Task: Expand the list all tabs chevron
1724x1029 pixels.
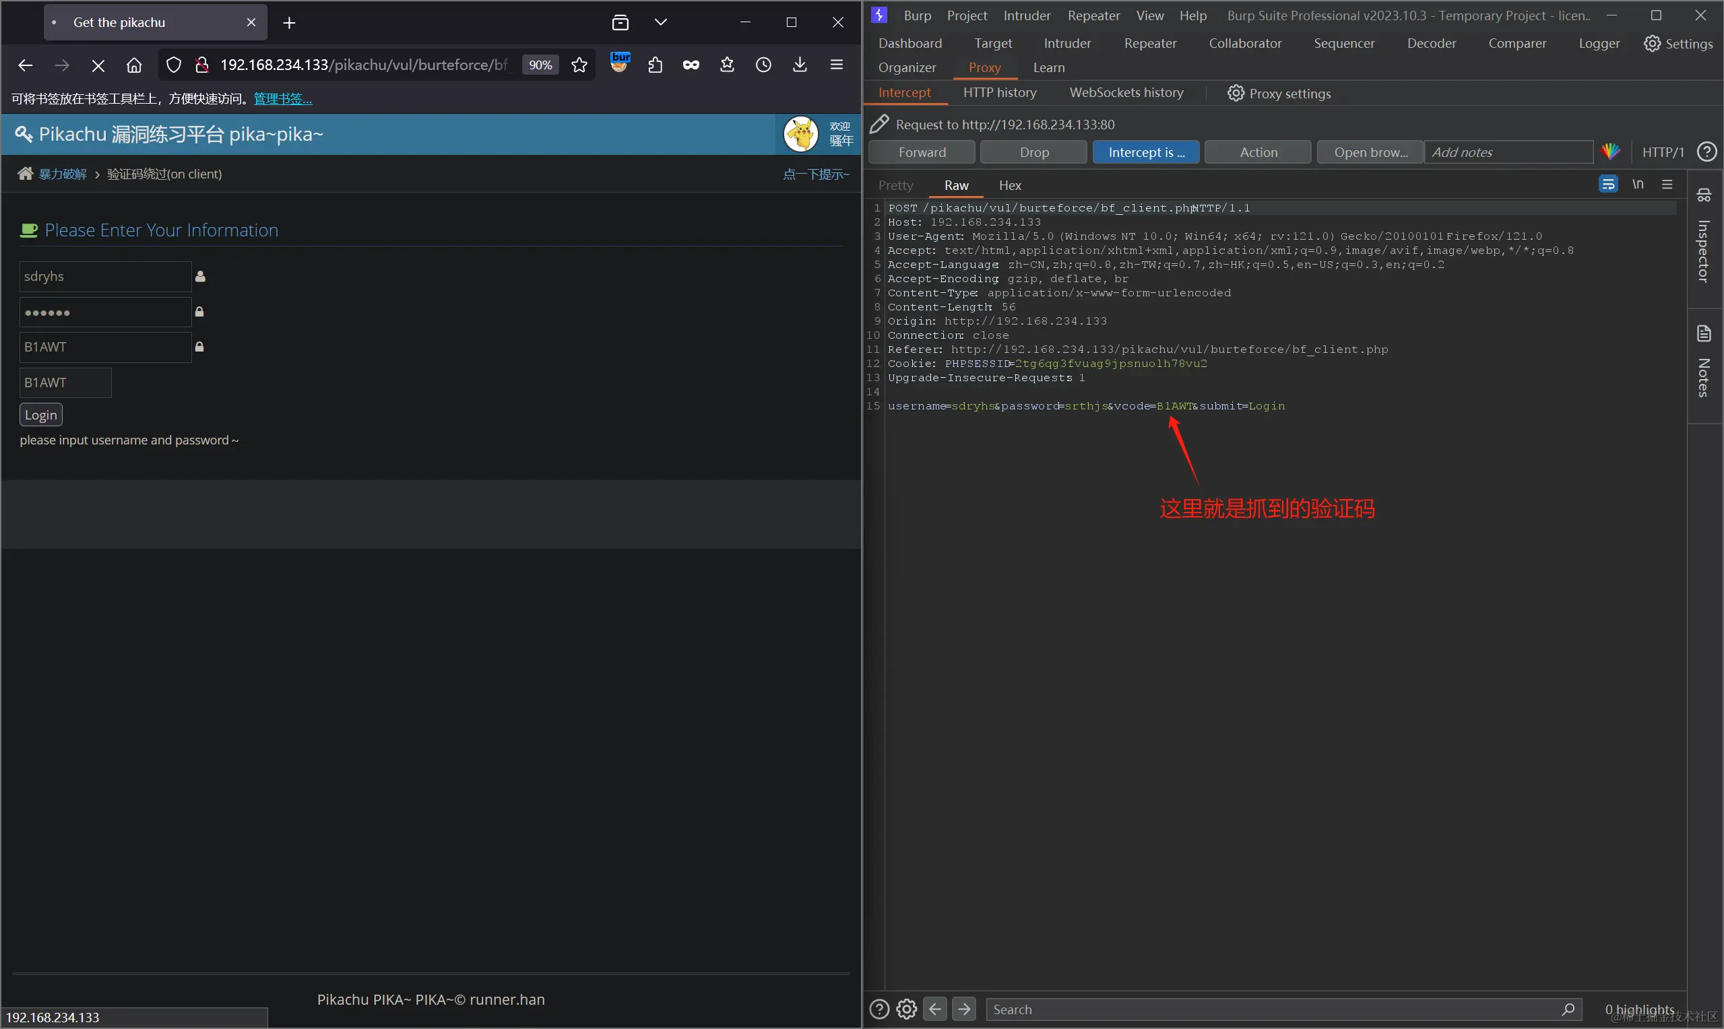Action: point(661,23)
